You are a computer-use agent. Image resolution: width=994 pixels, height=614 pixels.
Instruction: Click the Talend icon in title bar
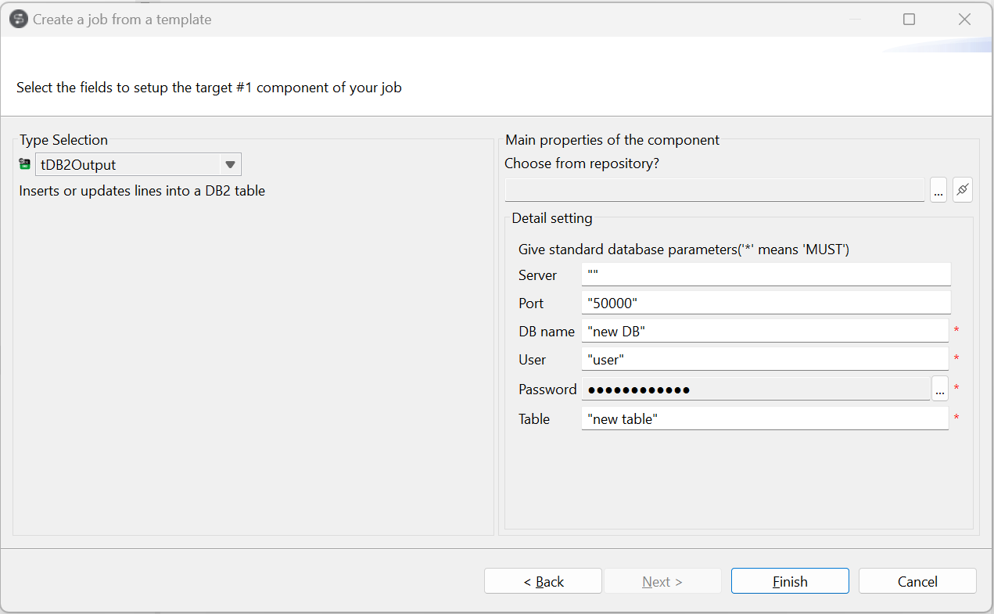(x=18, y=20)
